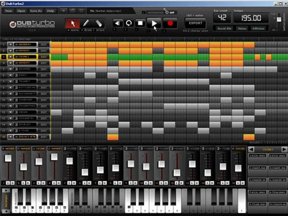Click the tempo display showing 195.00
Viewport: 288px width, 216px height.
tap(251, 18)
